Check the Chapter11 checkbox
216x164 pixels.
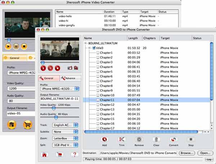[98, 100]
